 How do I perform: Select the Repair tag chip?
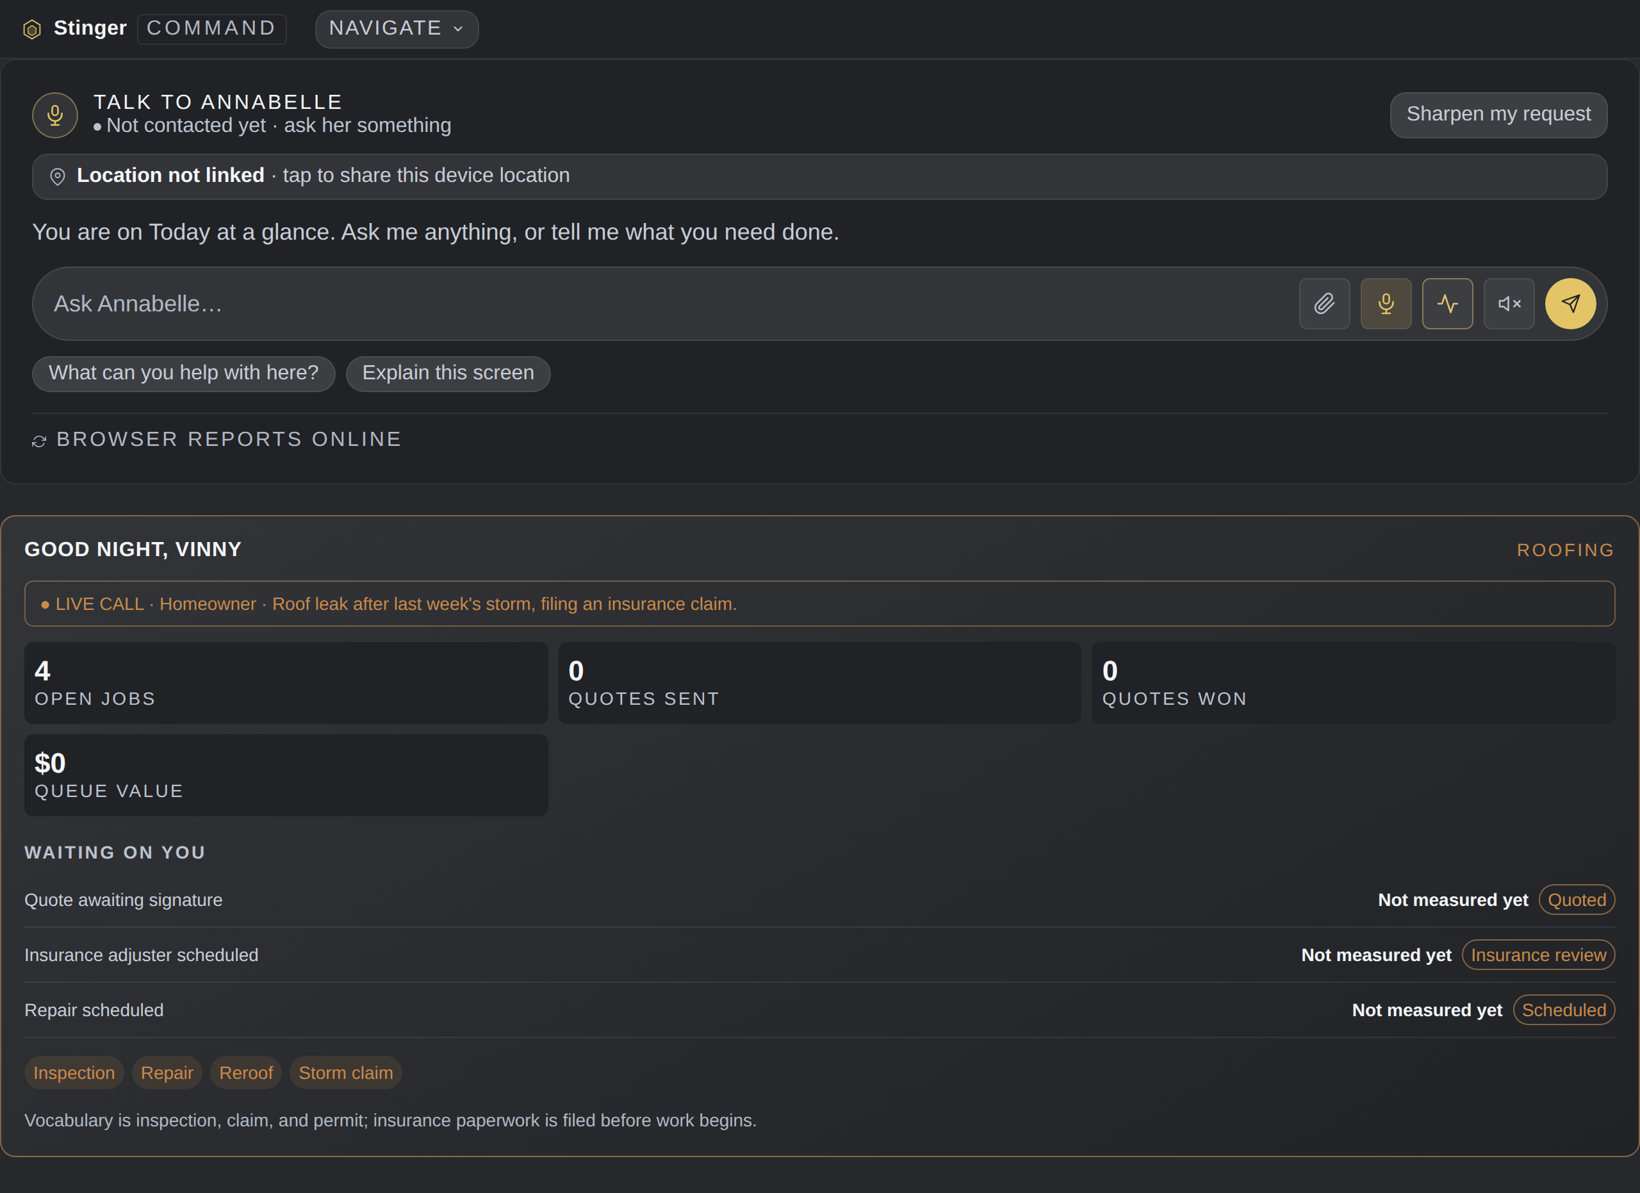(x=167, y=1073)
